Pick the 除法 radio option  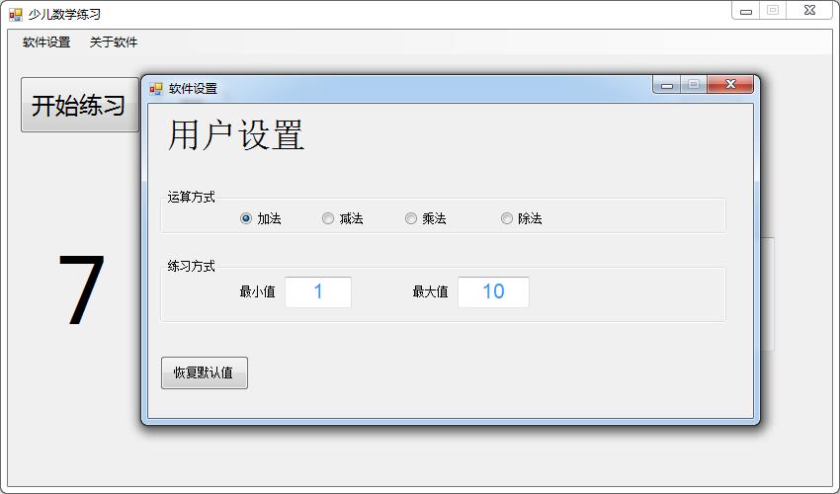pyautogui.click(x=507, y=218)
